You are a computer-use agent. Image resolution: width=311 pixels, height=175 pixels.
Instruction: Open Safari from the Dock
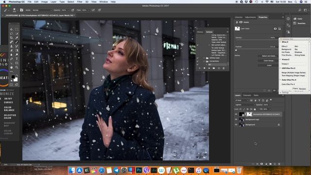102,170
